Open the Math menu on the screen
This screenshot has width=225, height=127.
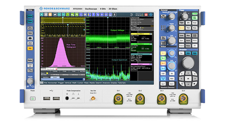click(x=74, y=83)
